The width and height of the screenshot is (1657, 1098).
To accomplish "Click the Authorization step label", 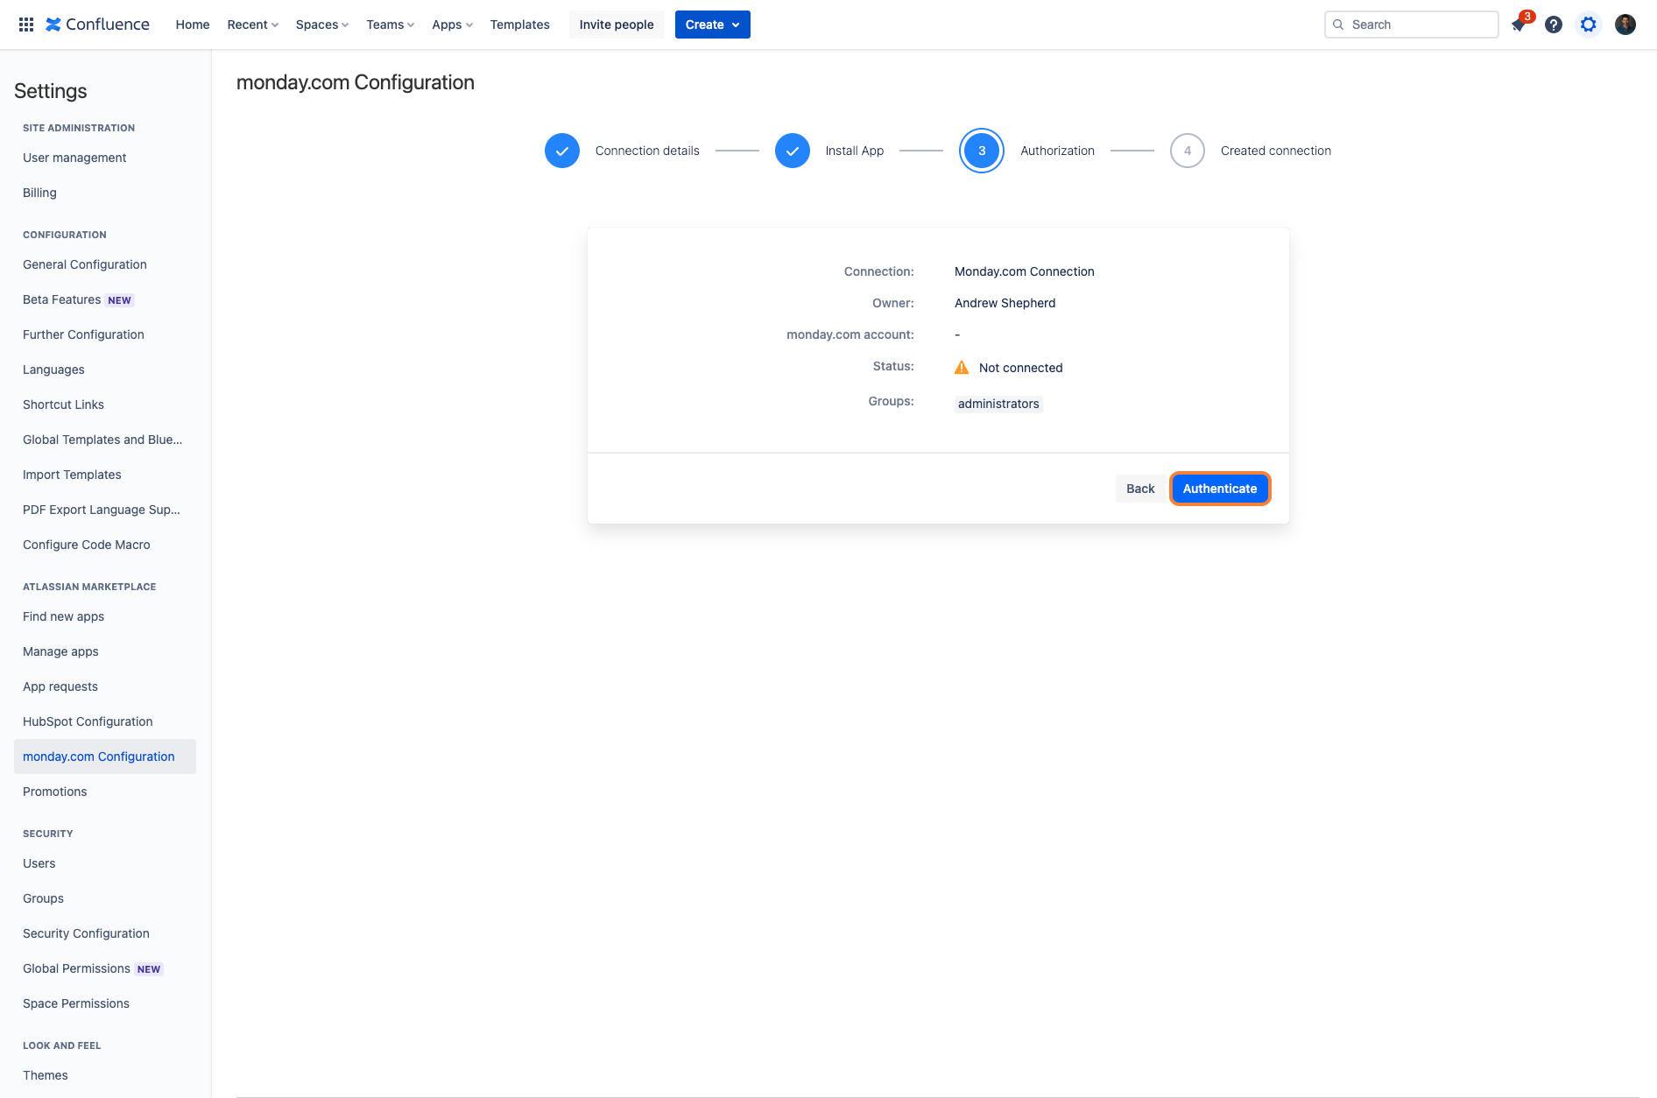I will click(x=1057, y=151).
